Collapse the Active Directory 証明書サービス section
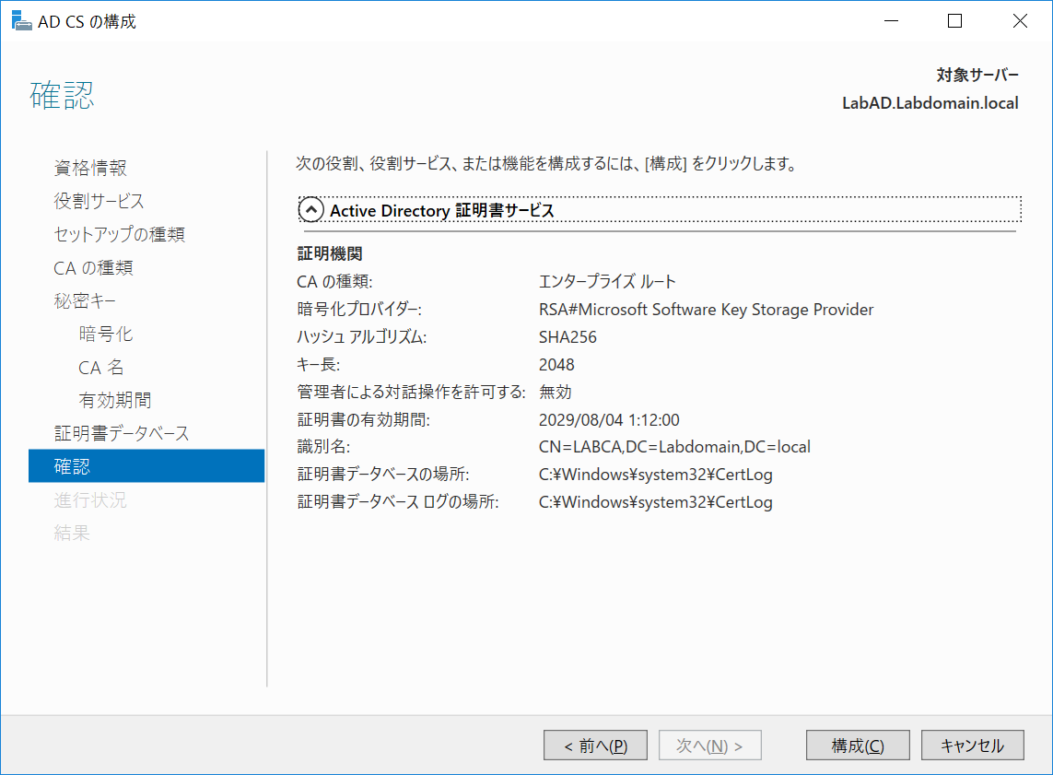This screenshot has height=775, width=1053. click(311, 210)
